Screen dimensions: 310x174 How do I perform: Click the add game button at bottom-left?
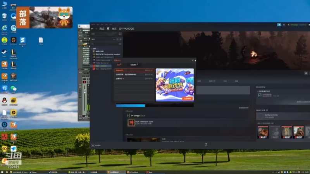pos(96,145)
